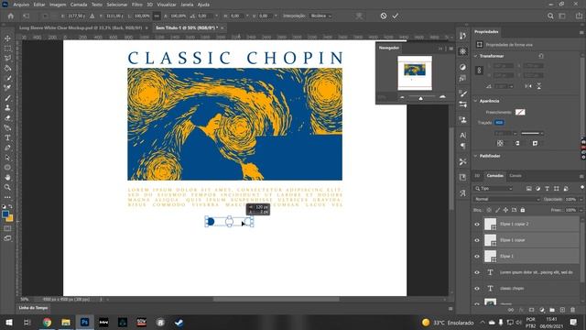This screenshot has height=330, width=586.
Task: Add new adjustment layer icon
Action: [x=542, y=310]
